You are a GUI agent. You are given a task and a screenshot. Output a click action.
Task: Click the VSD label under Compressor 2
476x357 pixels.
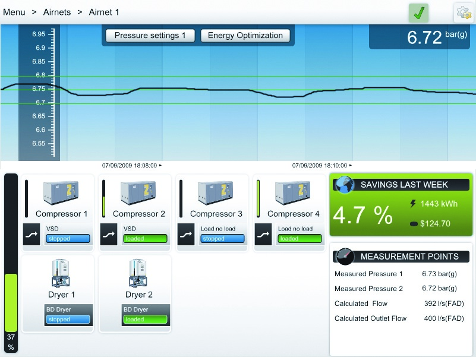(x=130, y=229)
